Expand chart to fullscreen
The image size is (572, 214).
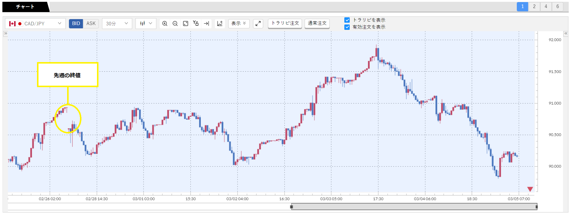click(x=258, y=24)
